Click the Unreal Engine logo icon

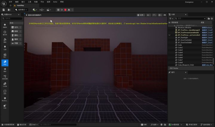pyautogui.click(x=4, y=4)
